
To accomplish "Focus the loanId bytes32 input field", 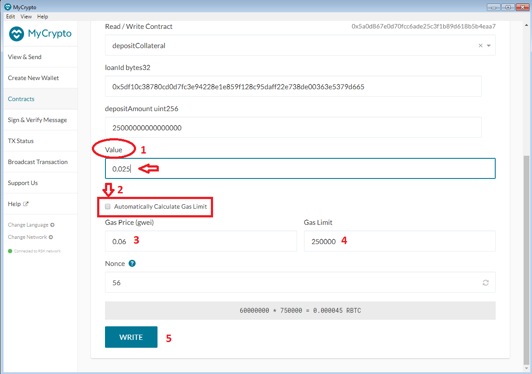I will pos(293,86).
